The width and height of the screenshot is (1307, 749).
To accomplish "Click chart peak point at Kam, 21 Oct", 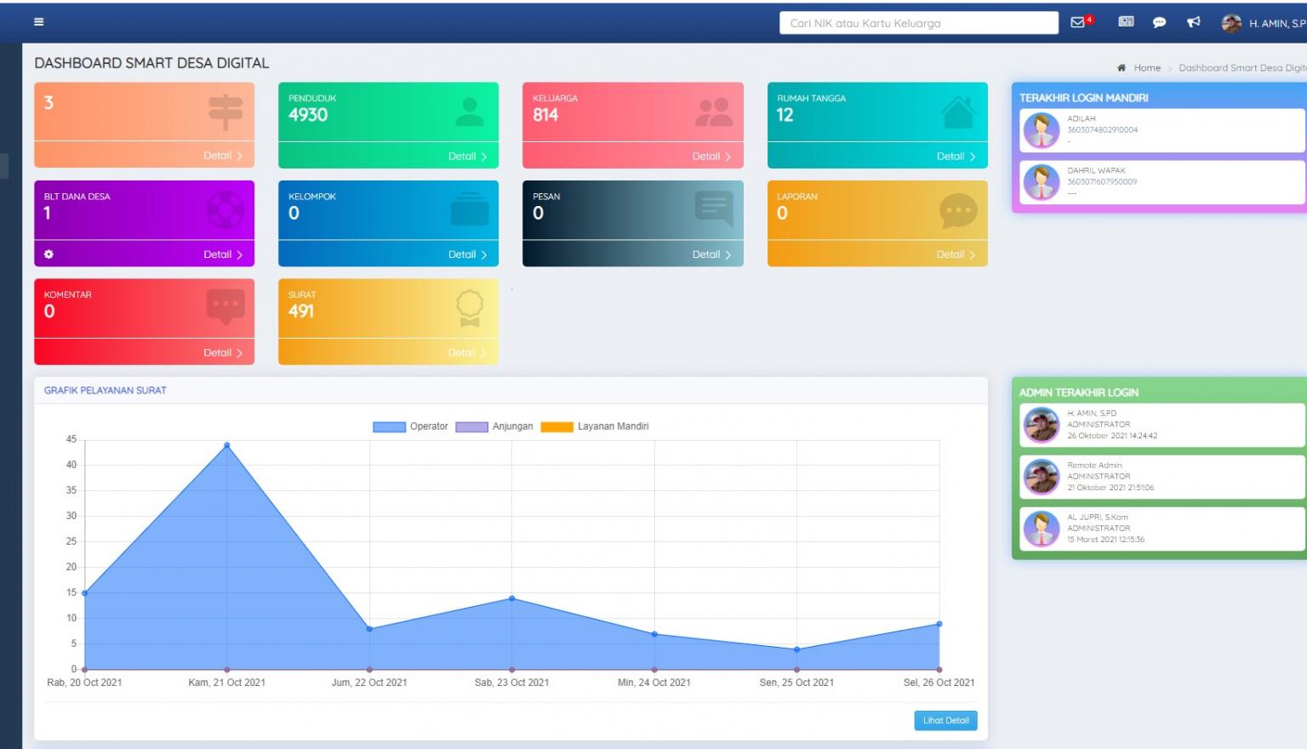I will coord(226,445).
